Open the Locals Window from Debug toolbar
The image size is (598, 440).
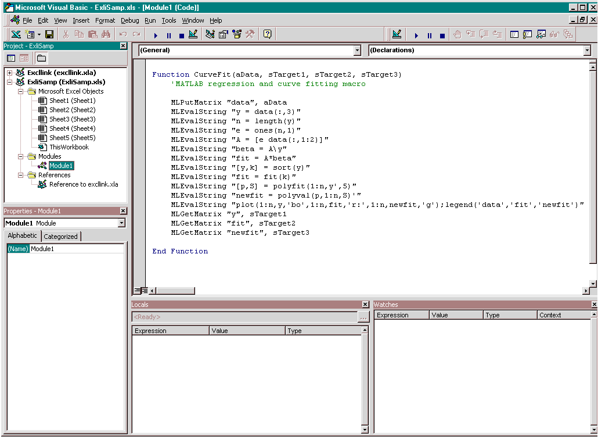tap(514, 35)
